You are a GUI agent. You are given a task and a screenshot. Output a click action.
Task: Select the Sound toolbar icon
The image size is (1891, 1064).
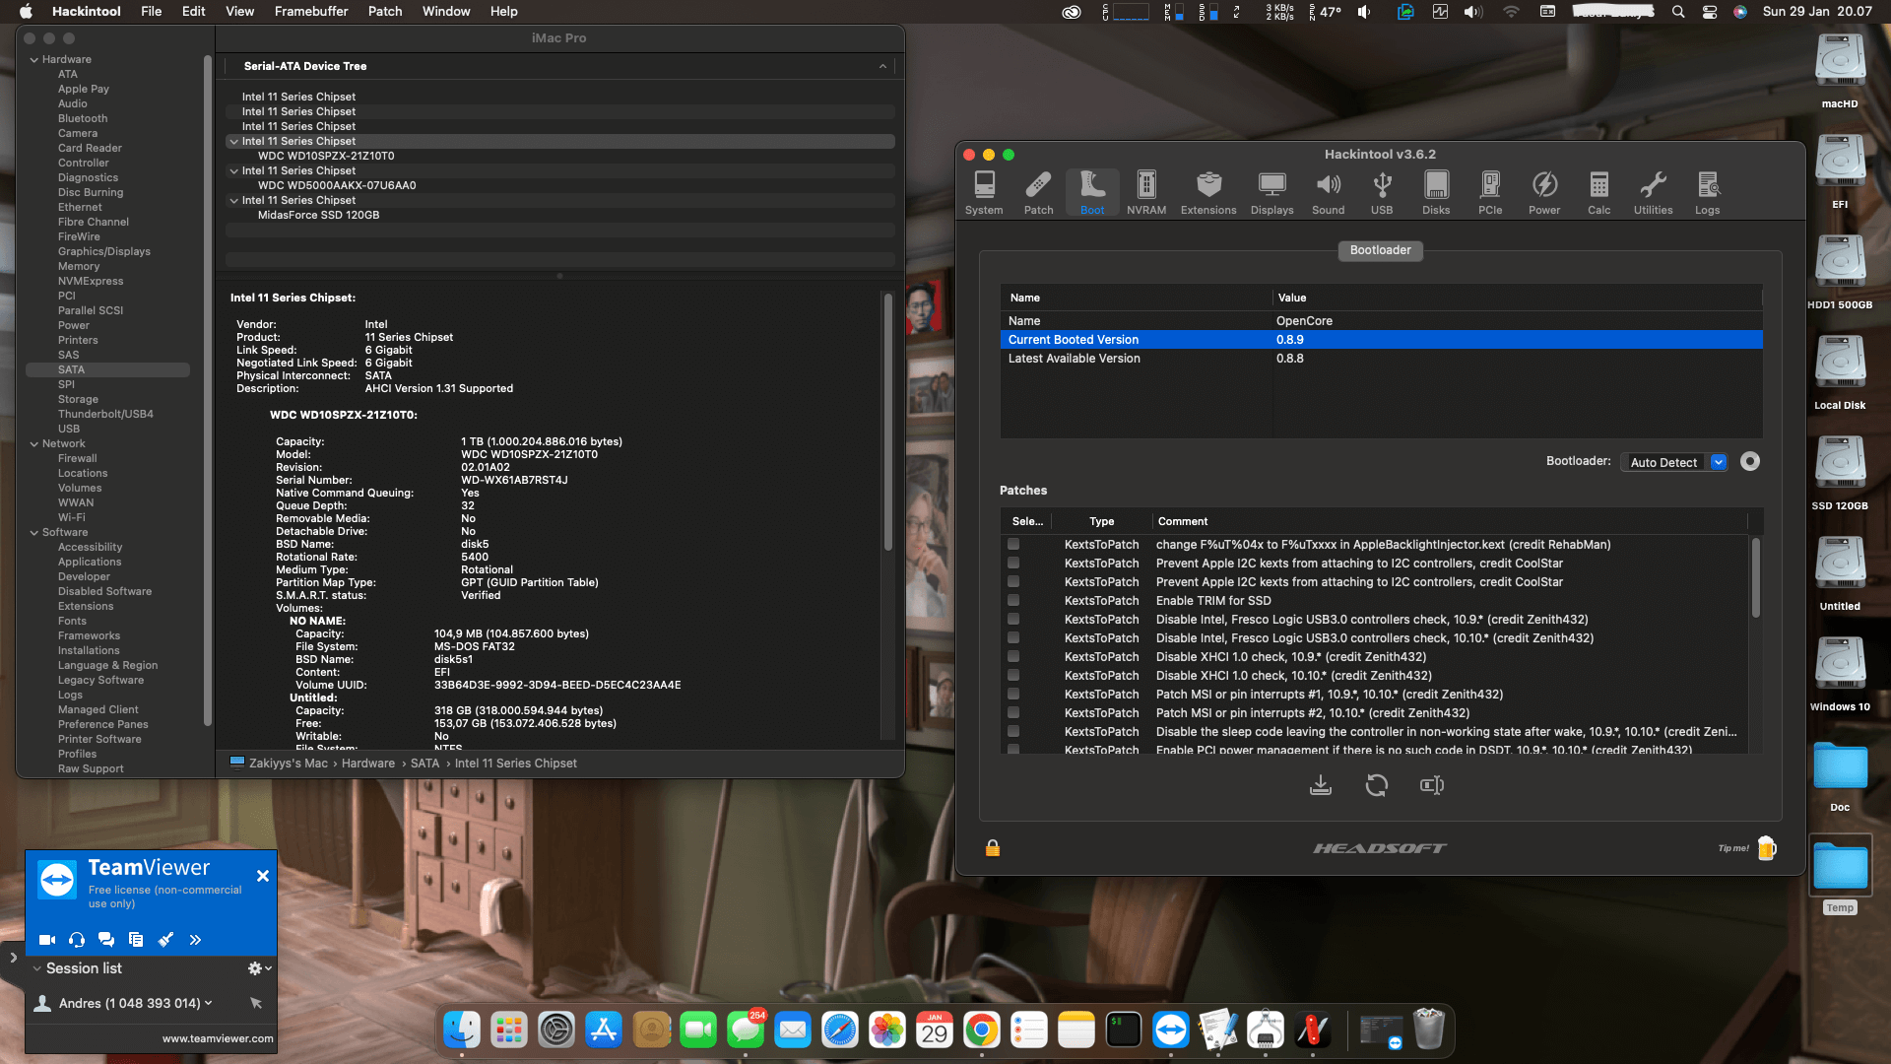click(x=1328, y=193)
